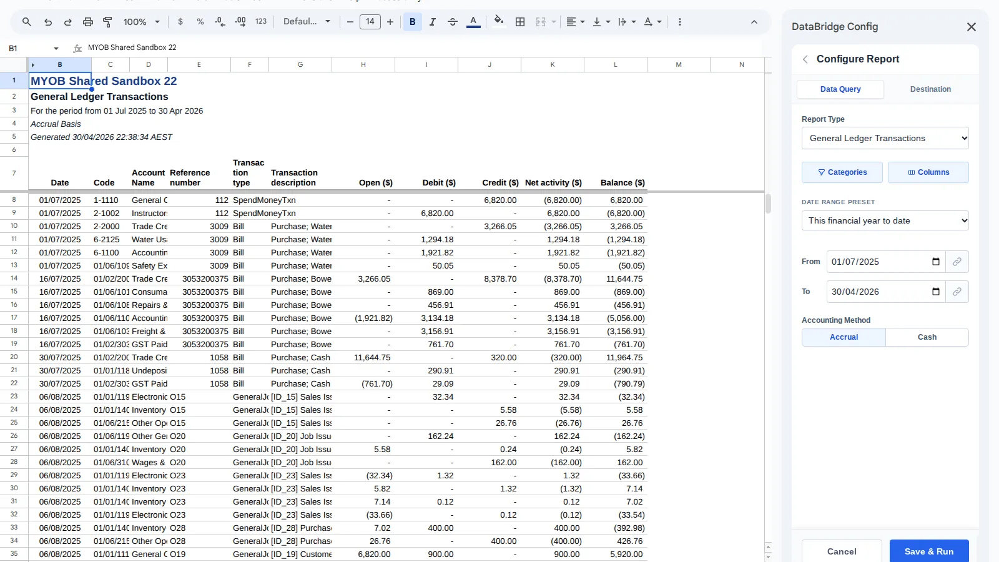Open the font family Default dropdown
Image resolution: width=999 pixels, height=562 pixels.
click(x=307, y=22)
